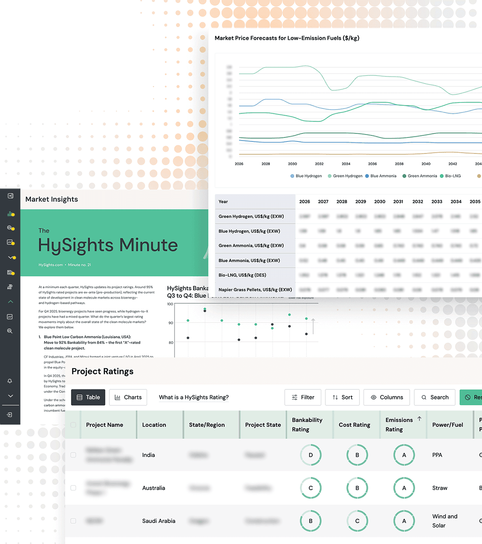Select the Australia project row checkbox

pyautogui.click(x=73, y=488)
